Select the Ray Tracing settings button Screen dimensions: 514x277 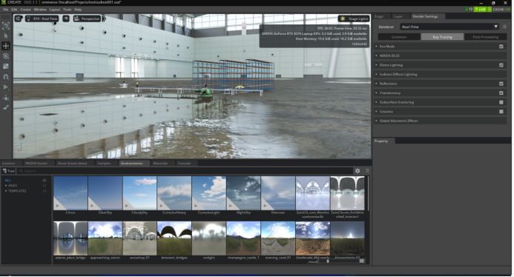coord(442,37)
